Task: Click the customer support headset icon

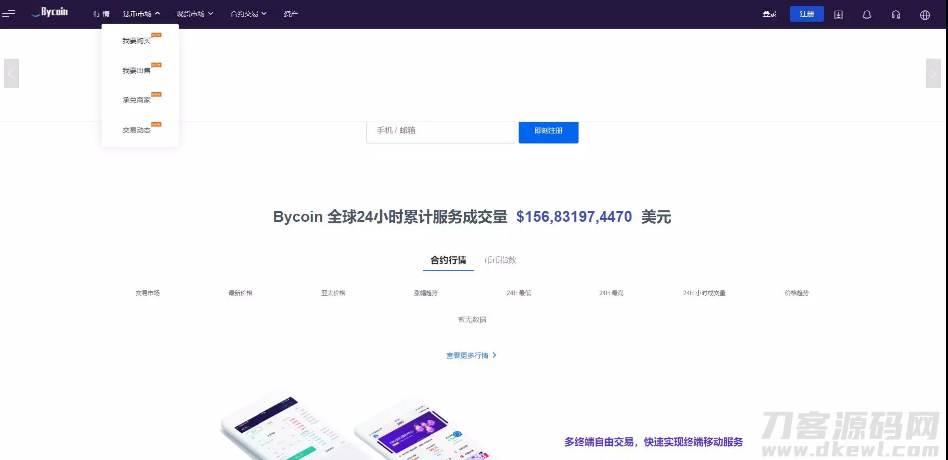Action: click(x=896, y=15)
